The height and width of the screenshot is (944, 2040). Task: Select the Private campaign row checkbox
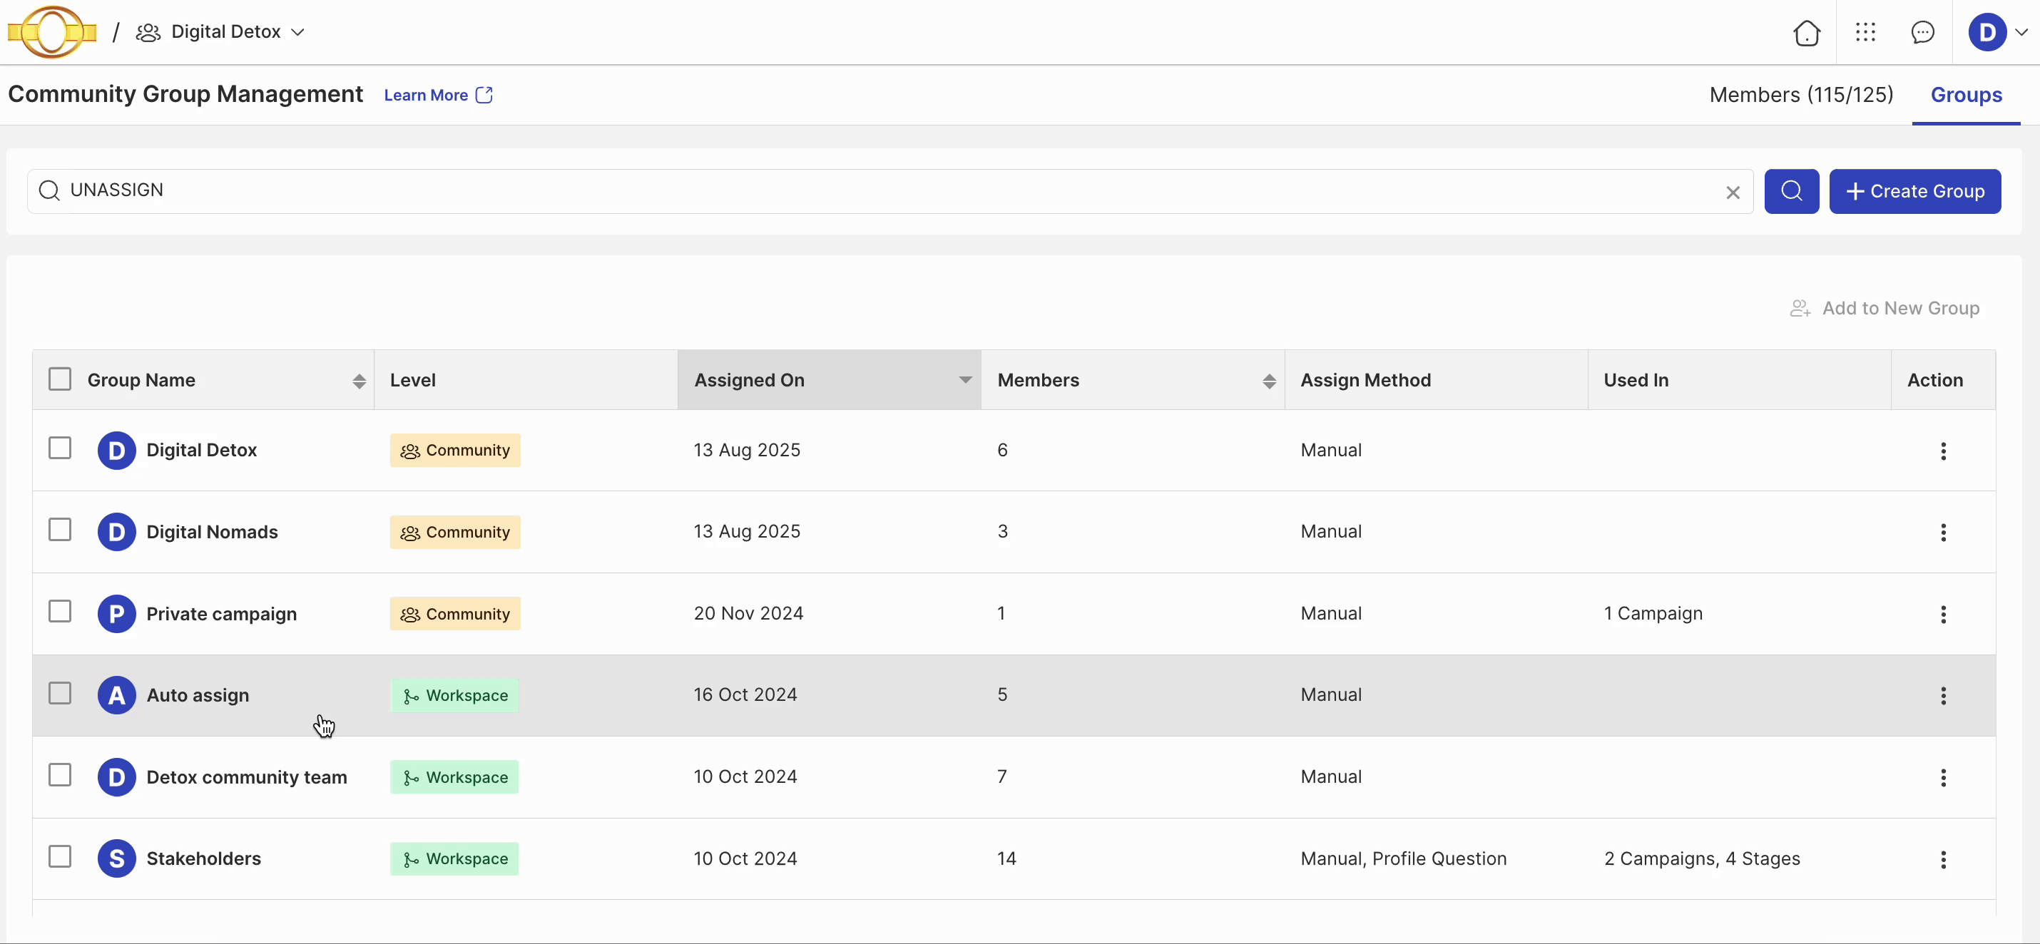click(60, 612)
